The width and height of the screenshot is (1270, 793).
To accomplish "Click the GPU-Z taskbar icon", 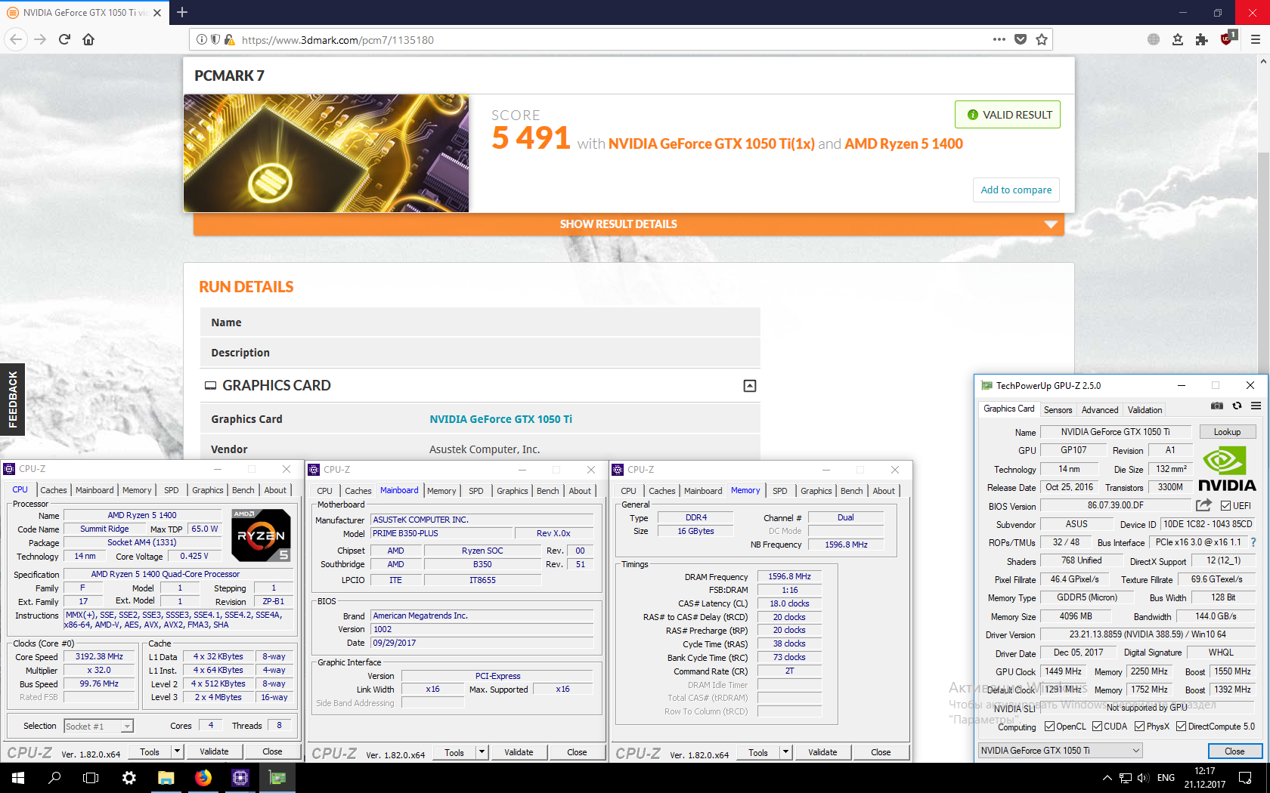I will coord(277,777).
